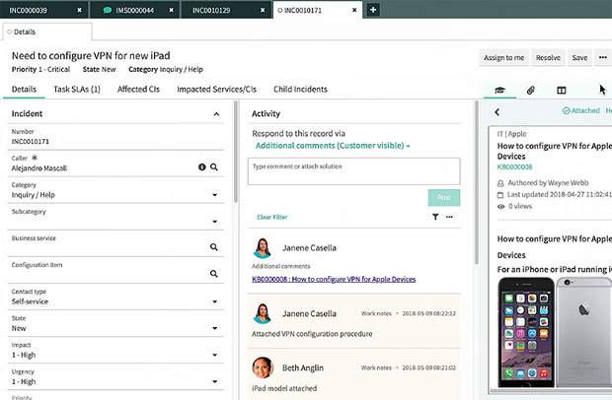The height and width of the screenshot is (400, 612).
Task: Change Additional comments (Customer visible) response type
Action: [x=333, y=145]
